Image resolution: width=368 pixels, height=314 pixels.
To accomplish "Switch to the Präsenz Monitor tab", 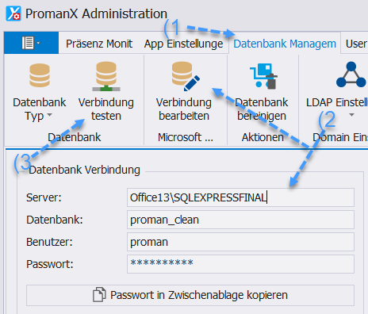I will 99,44.
